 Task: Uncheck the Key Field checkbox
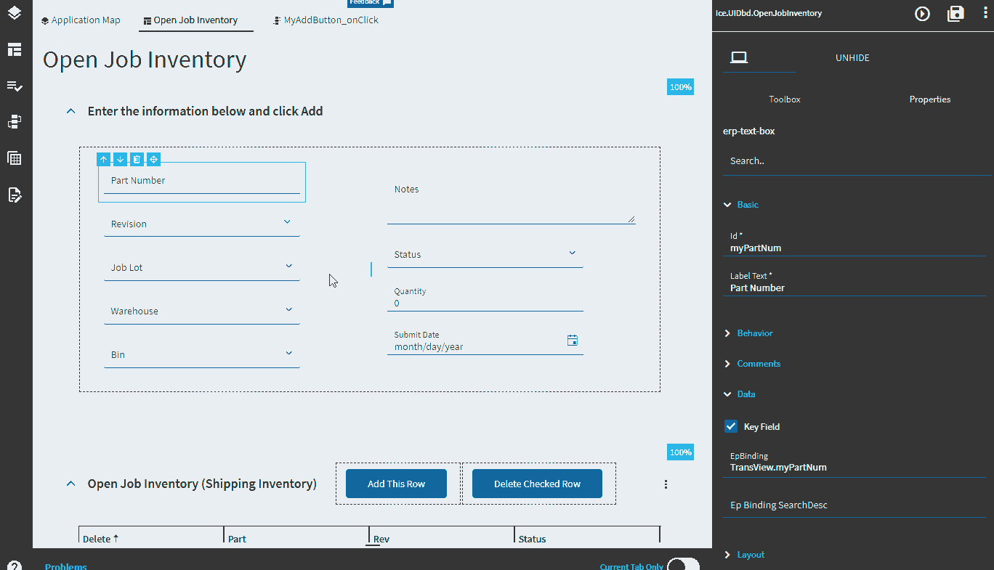731,426
